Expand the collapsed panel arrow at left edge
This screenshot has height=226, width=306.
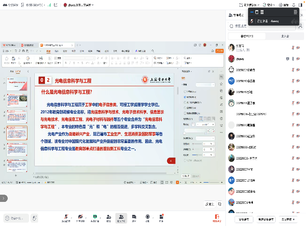point(3,198)
